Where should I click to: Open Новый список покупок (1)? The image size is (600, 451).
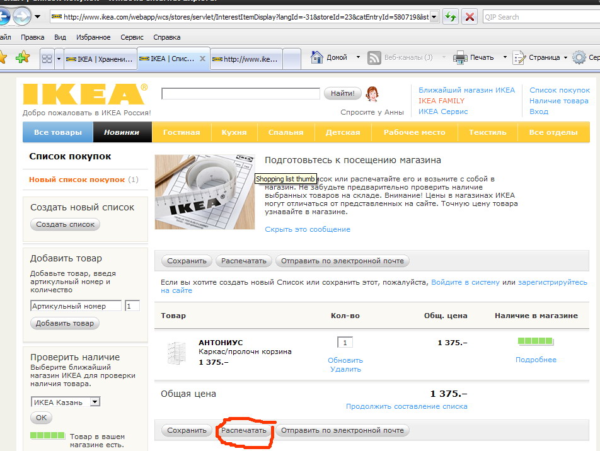click(84, 180)
